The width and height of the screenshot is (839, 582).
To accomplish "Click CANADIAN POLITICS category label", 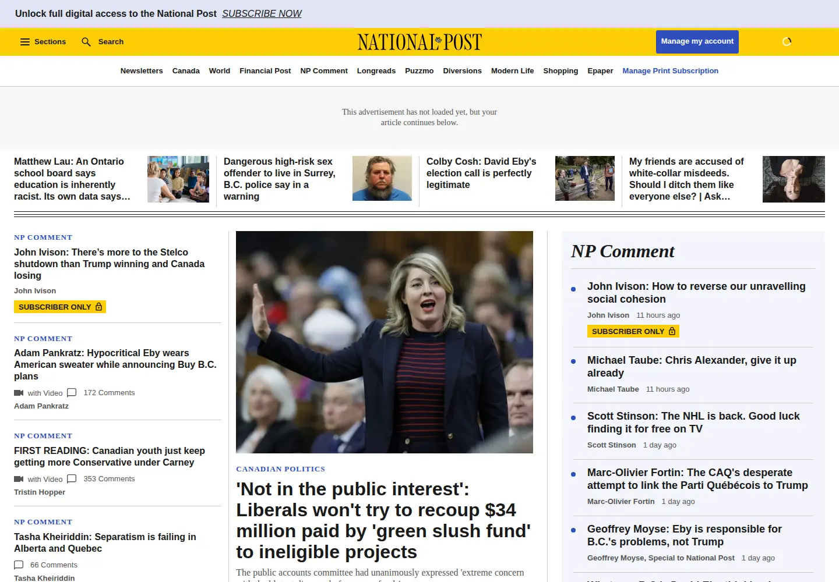I will pos(281,469).
